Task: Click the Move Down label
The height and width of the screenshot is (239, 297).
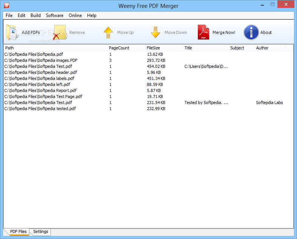Action: [176, 32]
